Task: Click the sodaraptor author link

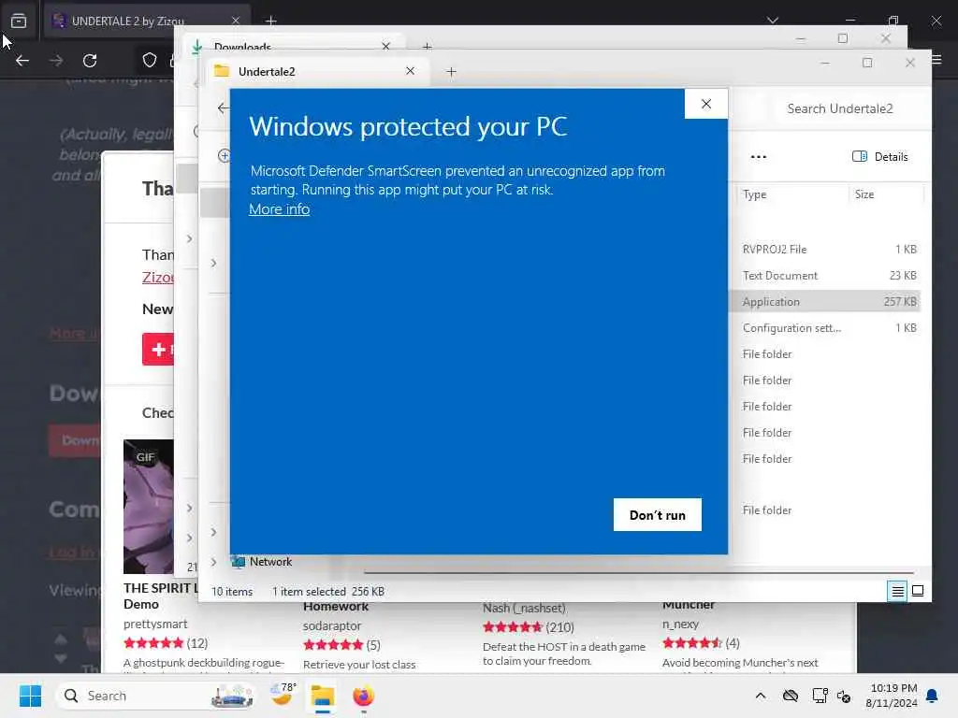Action: [332, 625]
